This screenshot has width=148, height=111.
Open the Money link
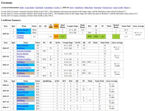click(127, 8)
